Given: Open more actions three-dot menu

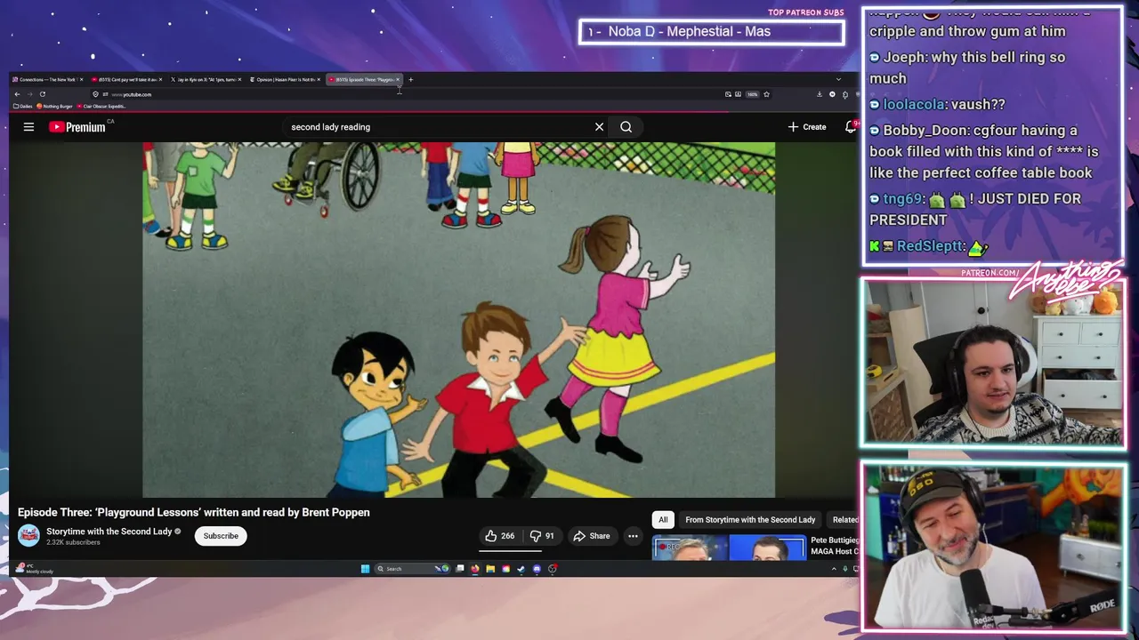Looking at the screenshot, I should pyautogui.click(x=633, y=536).
